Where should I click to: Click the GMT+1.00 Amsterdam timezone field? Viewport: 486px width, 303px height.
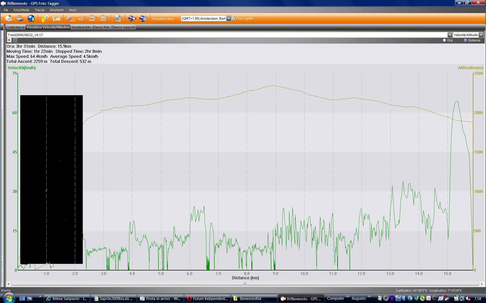(x=204, y=18)
